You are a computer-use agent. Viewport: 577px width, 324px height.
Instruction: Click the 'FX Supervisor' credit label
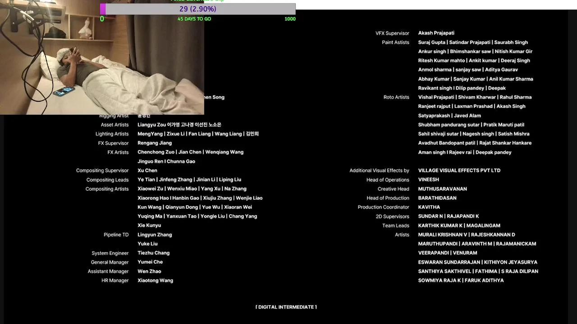point(113,144)
